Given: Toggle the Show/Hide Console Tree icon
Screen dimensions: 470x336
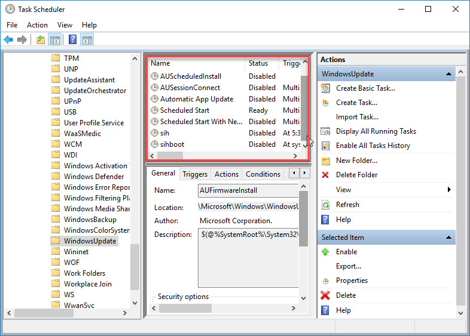Looking at the screenshot, I should pos(55,39).
